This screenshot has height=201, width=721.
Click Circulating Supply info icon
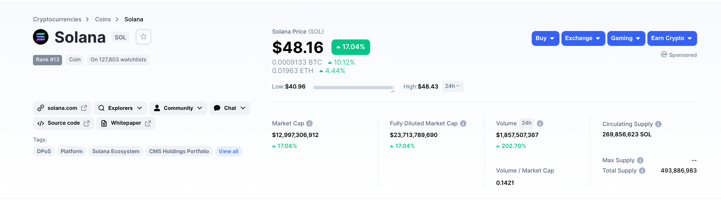[658, 124]
